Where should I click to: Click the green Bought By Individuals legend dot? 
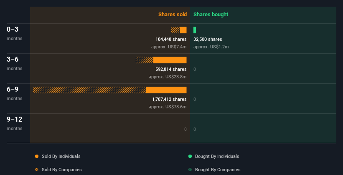pos(190,156)
